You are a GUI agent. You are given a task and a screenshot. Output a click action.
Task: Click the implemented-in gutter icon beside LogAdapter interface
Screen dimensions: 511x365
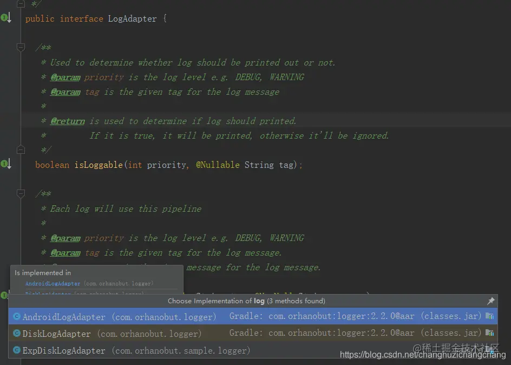pyautogui.click(x=6, y=17)
